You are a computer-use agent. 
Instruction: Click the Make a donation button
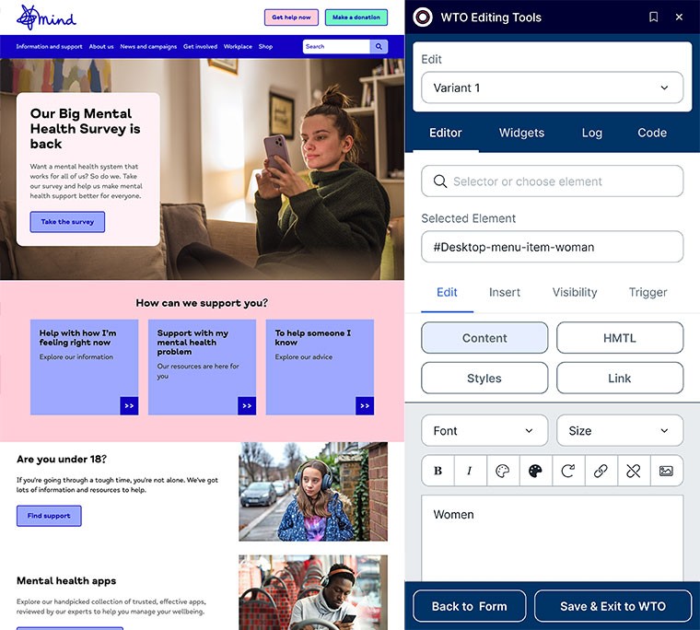pos(356,17)
